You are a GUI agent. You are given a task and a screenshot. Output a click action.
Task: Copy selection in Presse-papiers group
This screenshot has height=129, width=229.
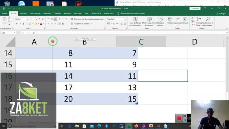click(9, 21)
